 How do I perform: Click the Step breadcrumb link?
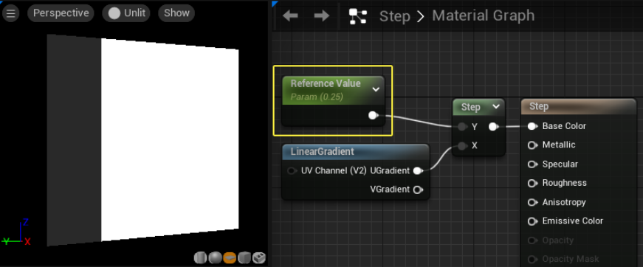point(394,16)
